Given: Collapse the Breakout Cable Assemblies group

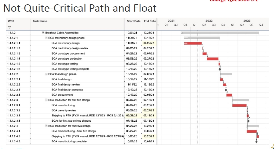Looking at the screenshot, I should point(43,33).
